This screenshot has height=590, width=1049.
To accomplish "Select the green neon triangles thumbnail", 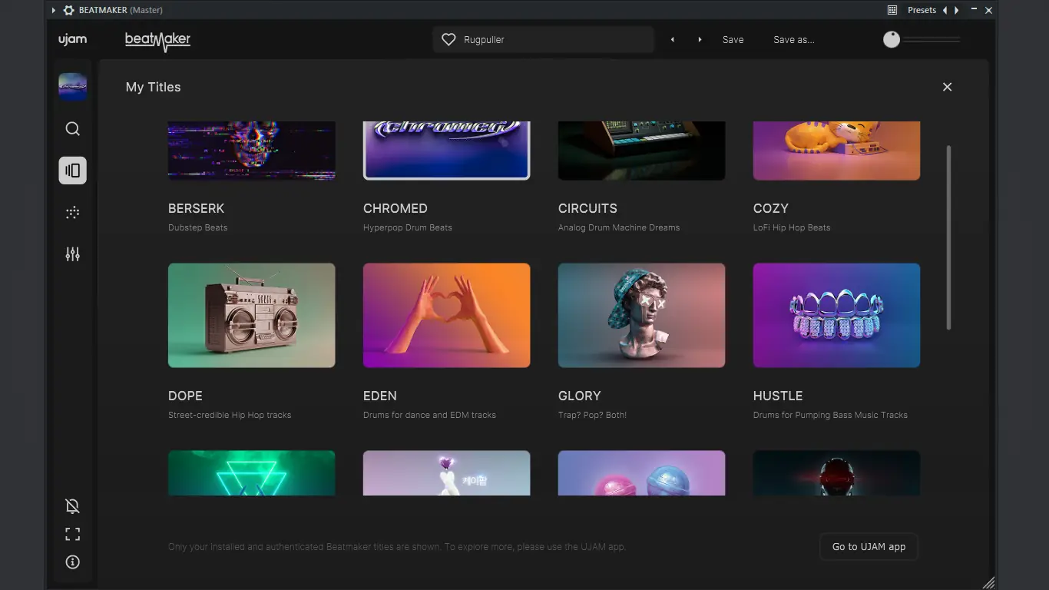I will pyautogui.click(x=251, y=473).
